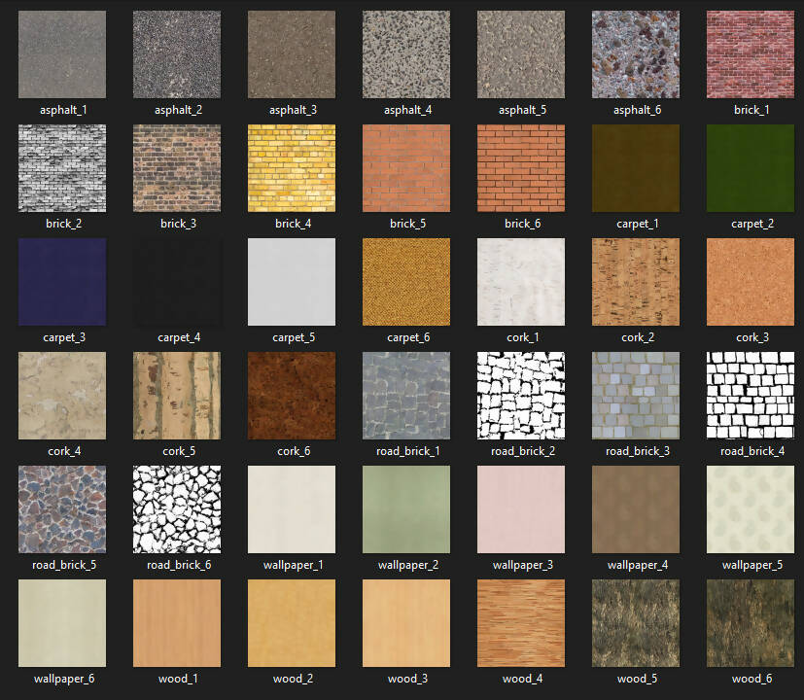Select the black-and-white brick_2 thumbnail
The image size is (804, 700).
[x=62, y=168]
